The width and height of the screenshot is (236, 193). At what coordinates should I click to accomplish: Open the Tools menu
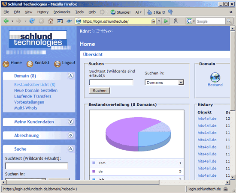(x=79, y=12)
